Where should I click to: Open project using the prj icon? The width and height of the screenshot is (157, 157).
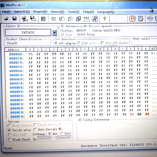click(x=25, y=19)
